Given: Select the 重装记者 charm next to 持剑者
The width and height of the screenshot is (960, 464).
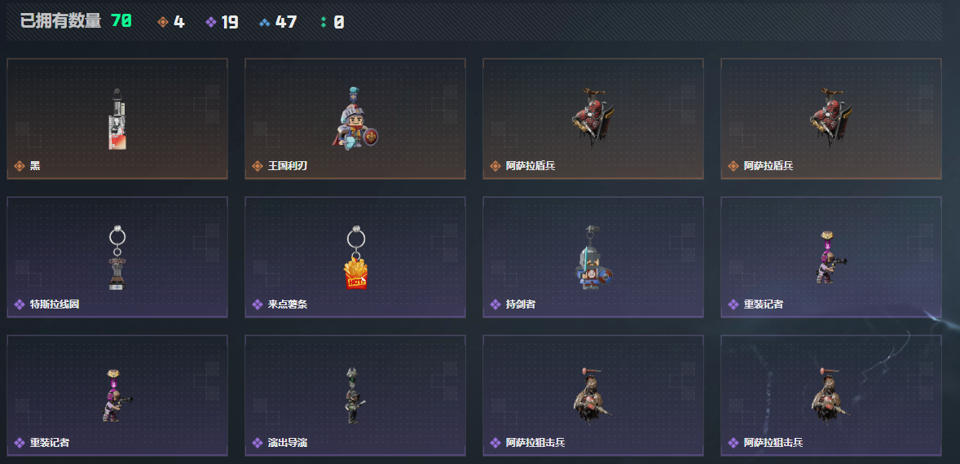Looking at the screenshot, I should point(830,257).
